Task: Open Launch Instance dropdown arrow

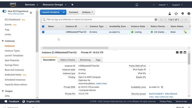Action: click(64, 12)
